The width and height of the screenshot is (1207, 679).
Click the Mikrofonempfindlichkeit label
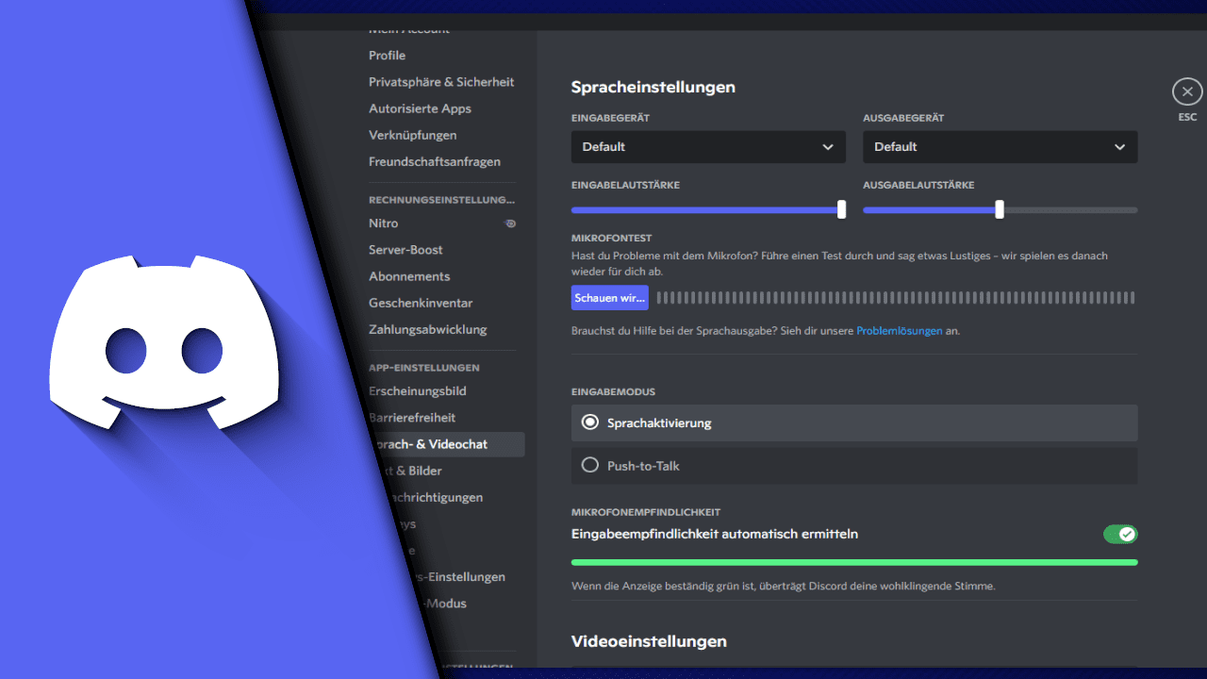[x=646, y=512]
